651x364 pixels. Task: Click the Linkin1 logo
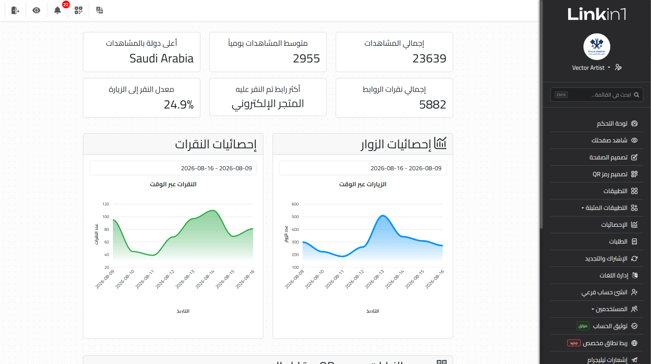597,14
